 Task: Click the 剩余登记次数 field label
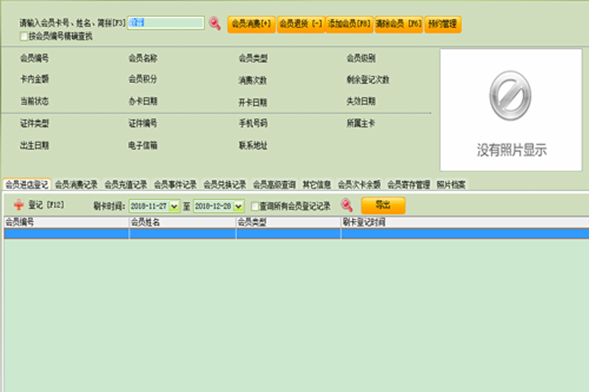(368, 79)
